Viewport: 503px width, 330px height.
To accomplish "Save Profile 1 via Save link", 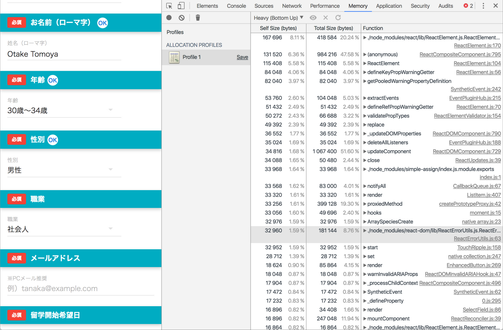I will point(242,57).
